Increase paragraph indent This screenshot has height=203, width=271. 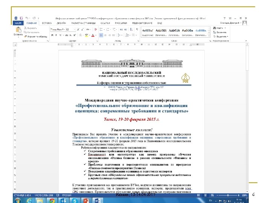(126, 30)
